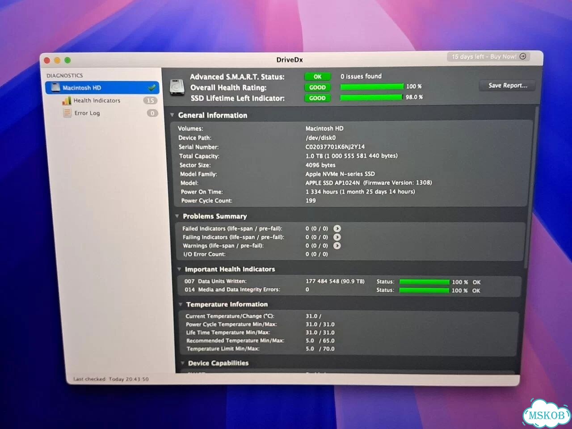Click the model APPLE SSD AP1024N text
The width and height of the screenshot is (572, 429).
tap(332, 182)
